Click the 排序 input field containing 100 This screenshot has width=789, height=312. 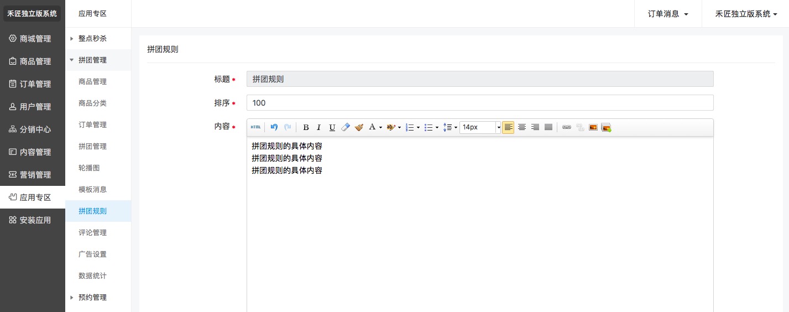click(479, 103)
